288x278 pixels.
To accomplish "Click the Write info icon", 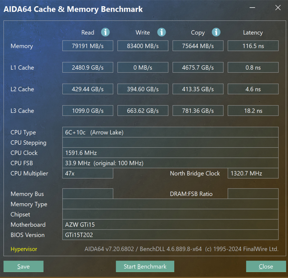I will (162, 32).
